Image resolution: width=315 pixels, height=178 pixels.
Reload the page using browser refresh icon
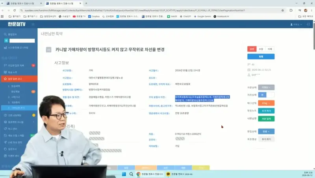pyautogui.click(x=15, y=11)
